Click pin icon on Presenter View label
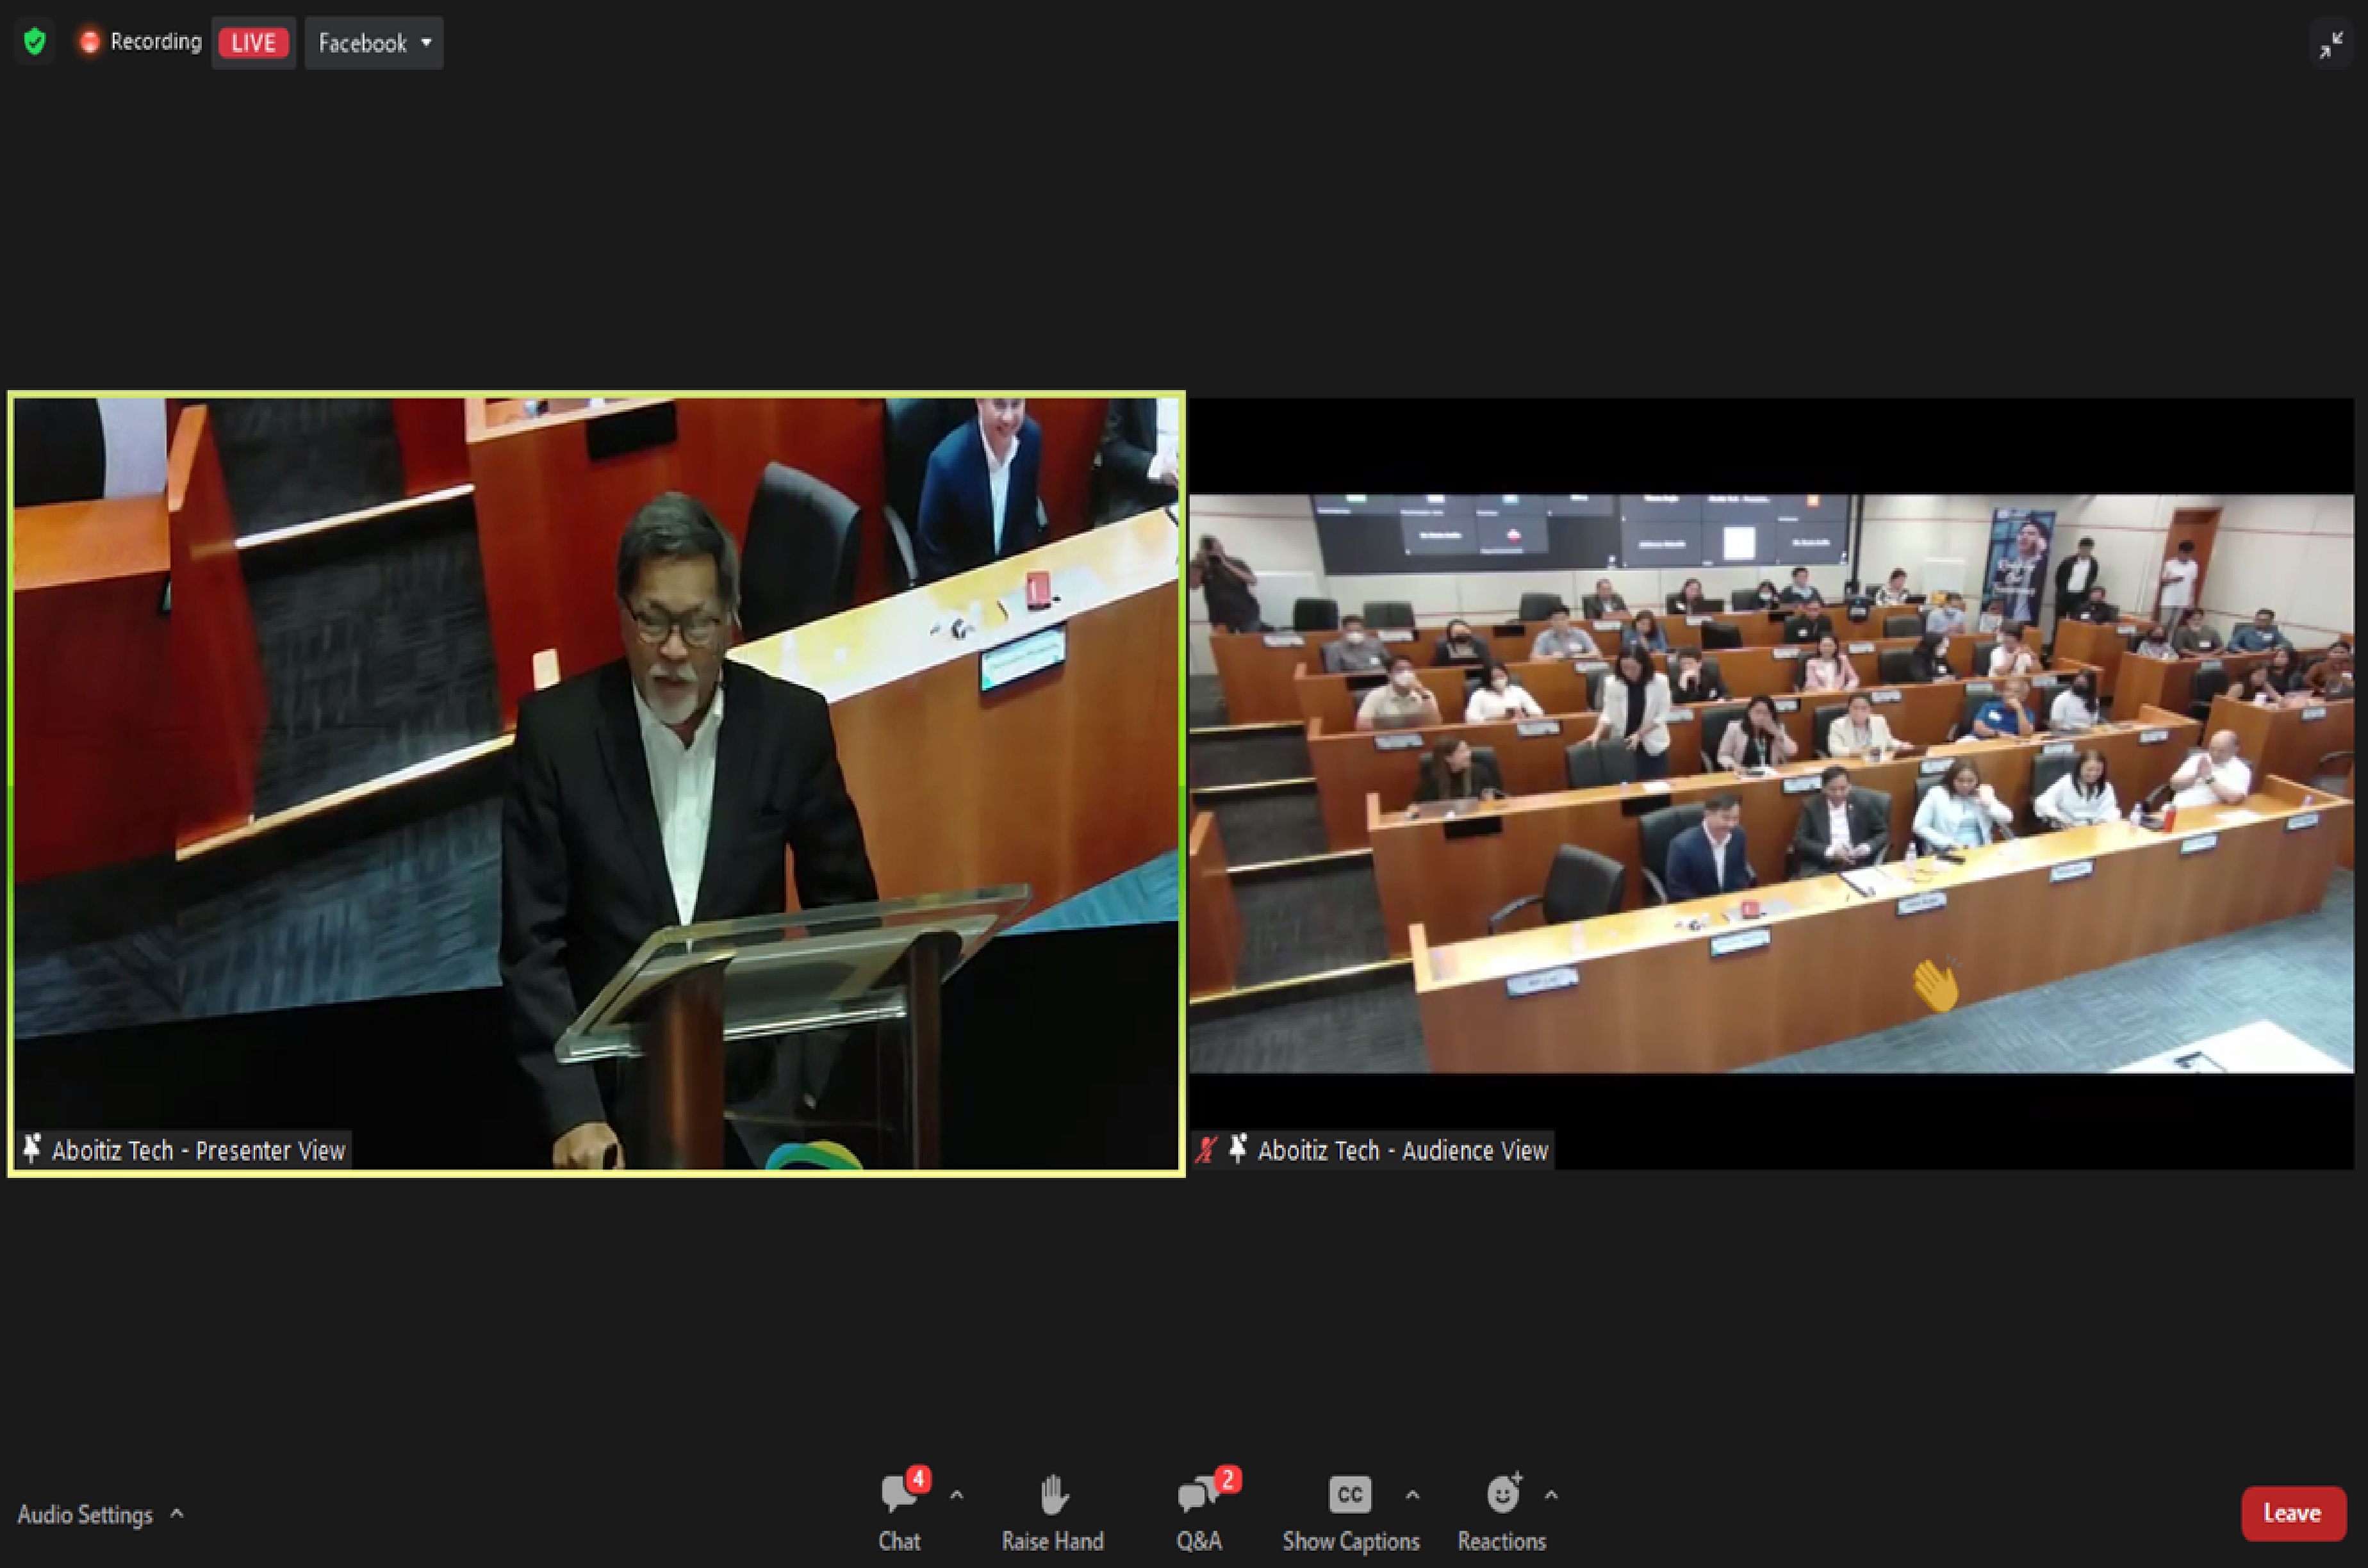The image size is (2368, 1568). tap(32, 1149)
